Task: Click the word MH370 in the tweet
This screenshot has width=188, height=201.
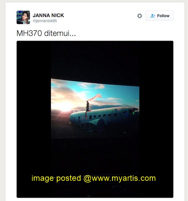Action: (29, 33)
